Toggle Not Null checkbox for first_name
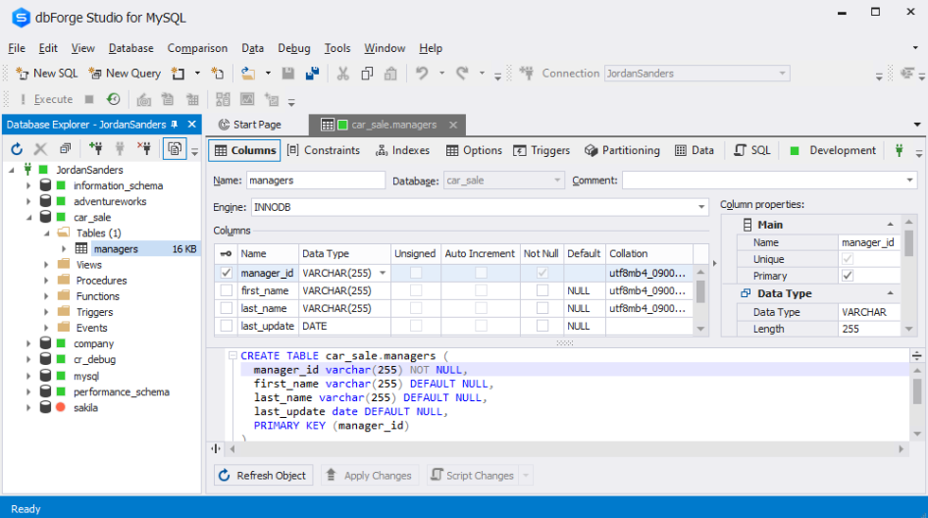This screenshot has height=518, width=928. (542, 290)
